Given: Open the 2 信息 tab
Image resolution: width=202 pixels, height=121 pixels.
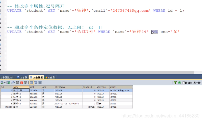Looking at the screenshot, I should point(22,78).
